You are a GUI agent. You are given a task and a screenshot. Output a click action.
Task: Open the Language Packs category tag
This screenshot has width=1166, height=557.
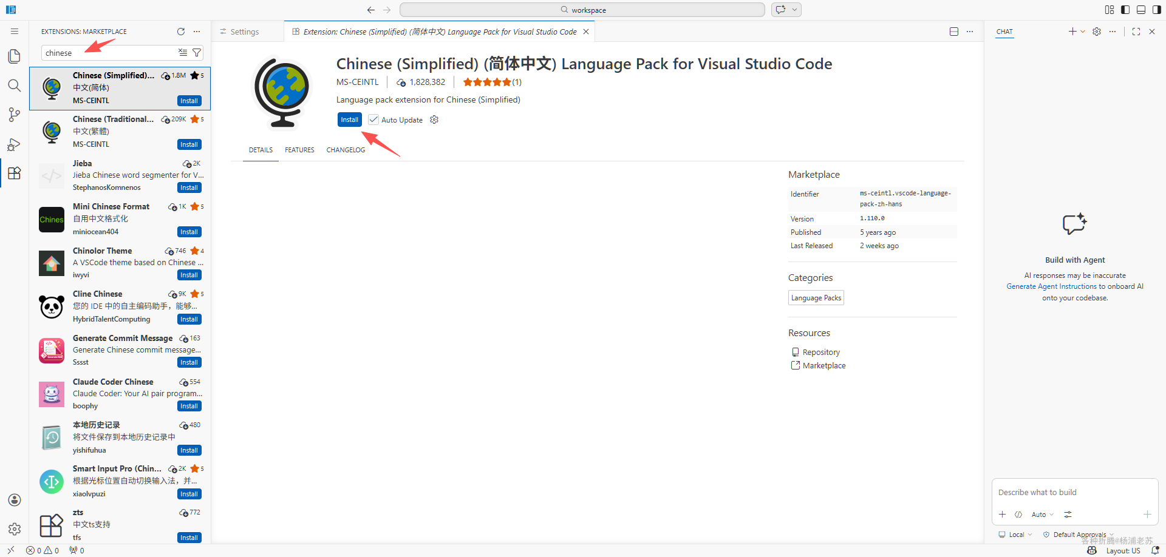(x=816, y=298)
